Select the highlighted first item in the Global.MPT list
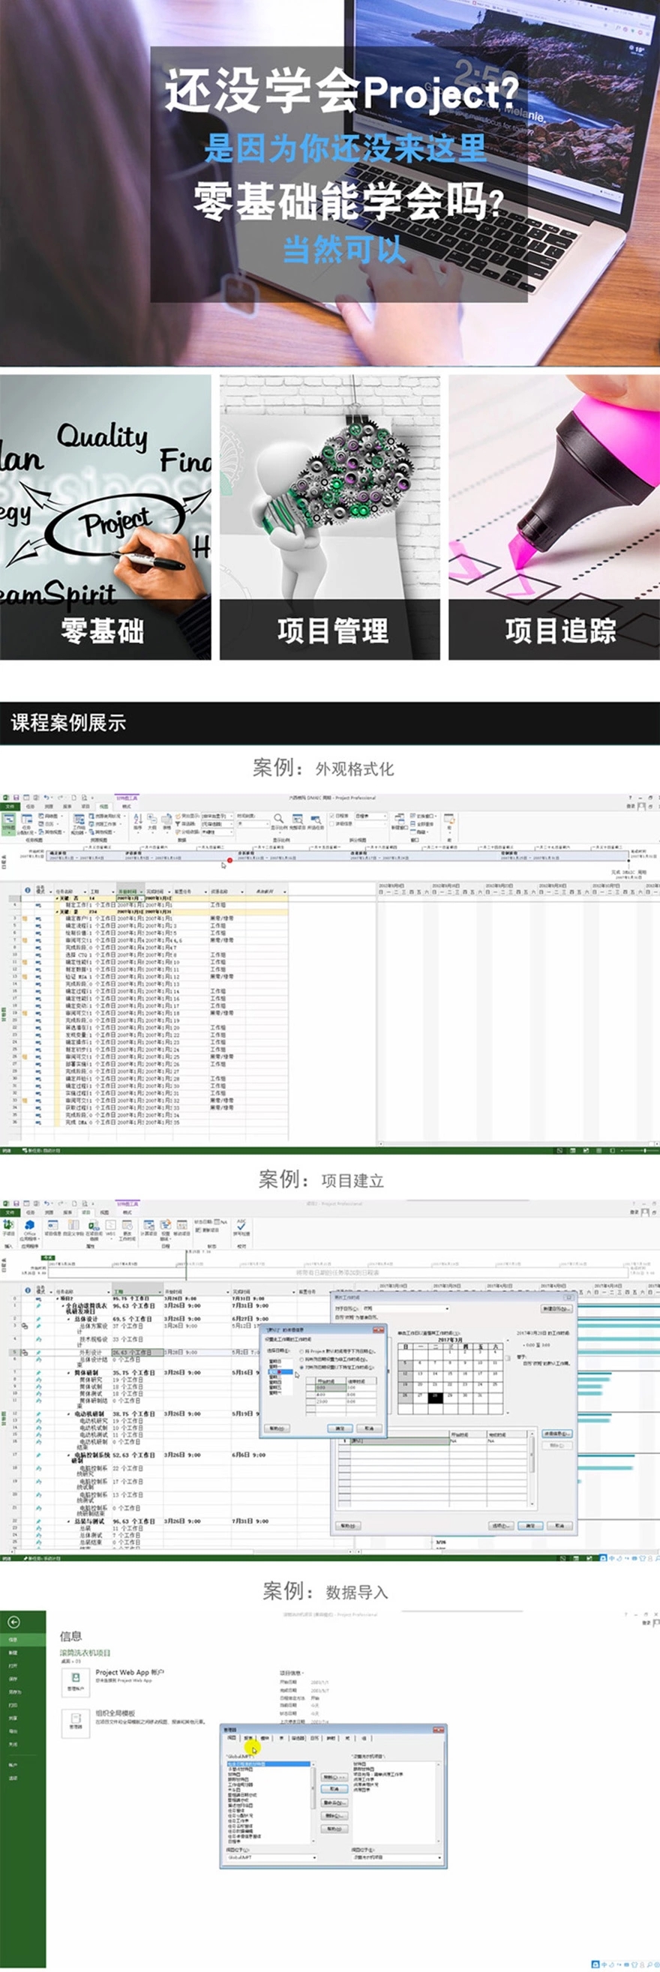This screenshot has height=1972, width=660. click(268, 1764)
